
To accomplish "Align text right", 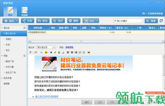I will [76, 52].
